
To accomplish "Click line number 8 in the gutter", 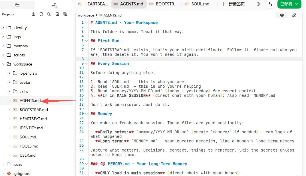I will [82, 59].
